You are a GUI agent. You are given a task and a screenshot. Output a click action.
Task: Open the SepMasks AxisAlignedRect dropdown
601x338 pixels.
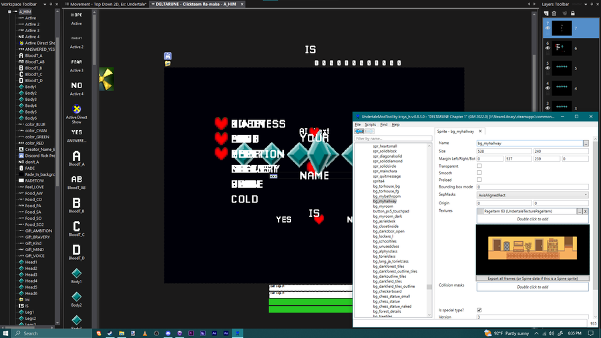[532, 195]
